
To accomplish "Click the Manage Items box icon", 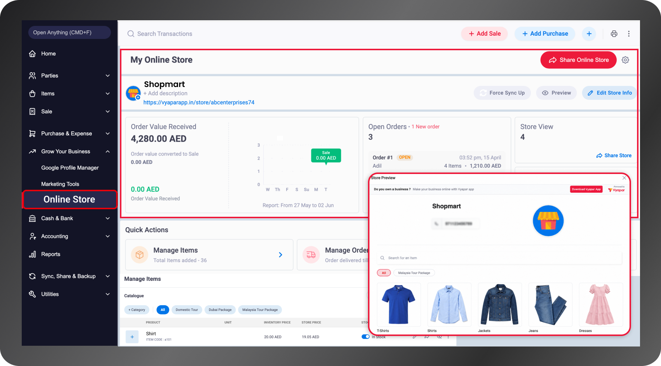I will click(x=139, y=255).
